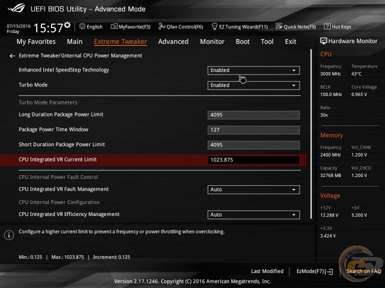The width and height of the screenshot is (385, 288).
Task: Launch EZ Tuning Wizard(F11)
Action: (x=239, y=26)
